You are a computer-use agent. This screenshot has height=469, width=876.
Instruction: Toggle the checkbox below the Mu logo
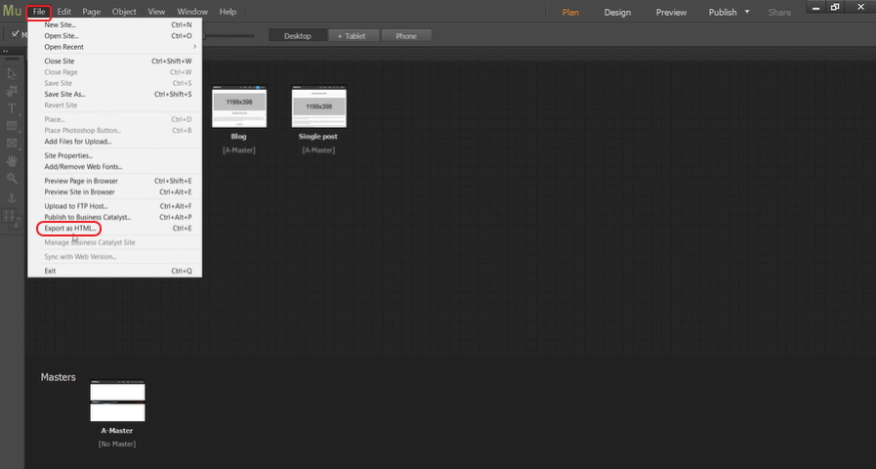tap(14, 35)
